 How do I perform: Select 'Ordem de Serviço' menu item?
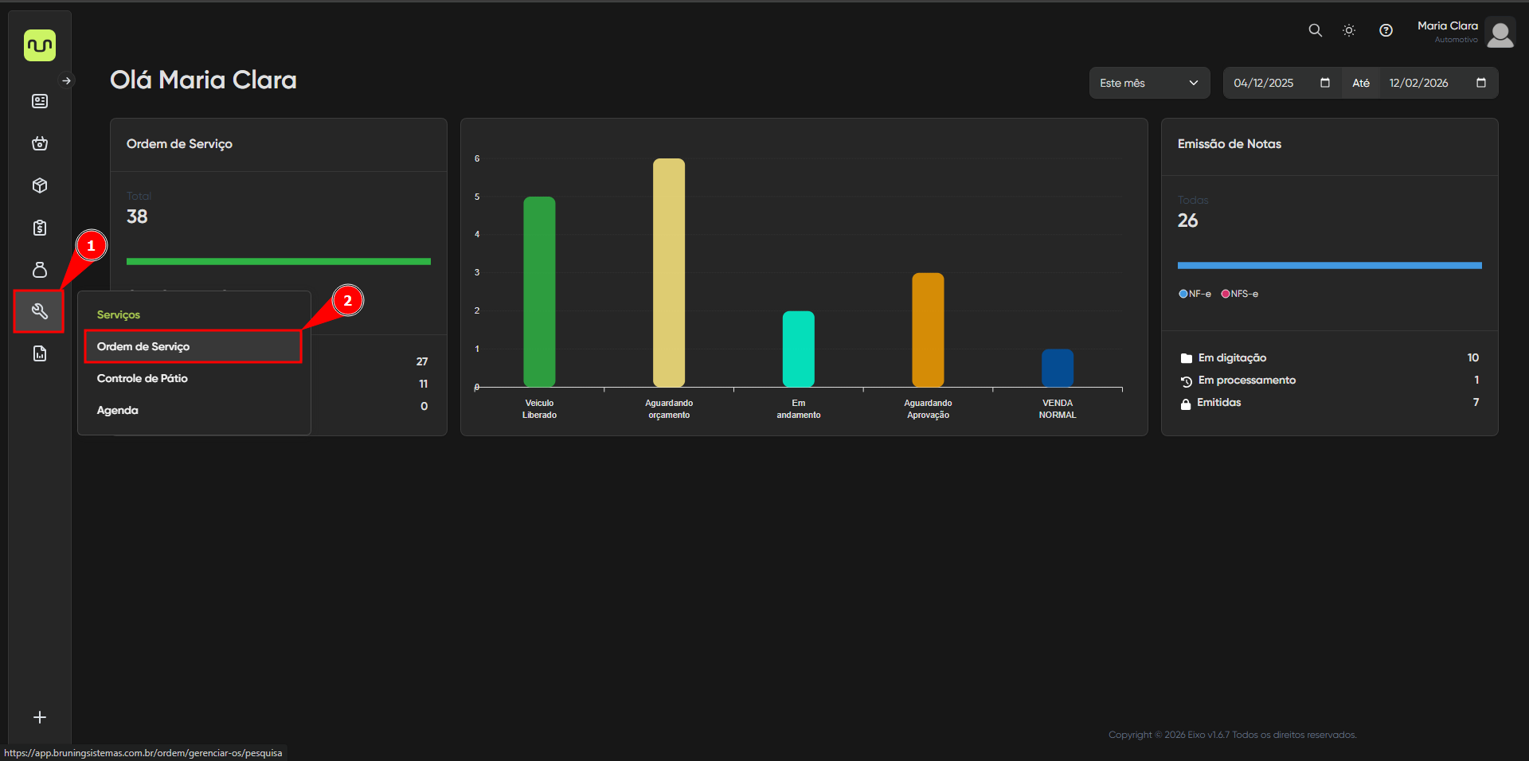tap(143, 346)
